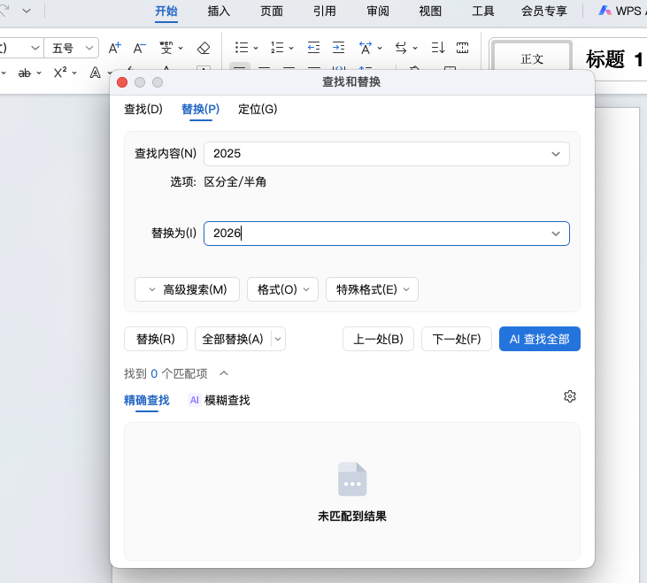The image size is (647, 583).
Task: Click the phonetic guide (wén) icon
Action: pyautogui.click(x=166, y=48)
